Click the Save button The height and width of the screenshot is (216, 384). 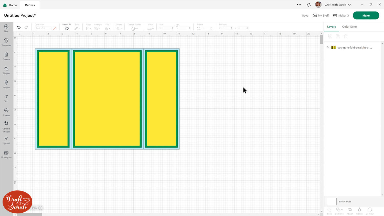(305, 16)
